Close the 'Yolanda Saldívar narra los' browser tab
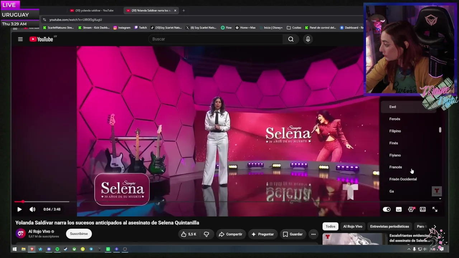459x258 pixels. click(x=175, y=10)
